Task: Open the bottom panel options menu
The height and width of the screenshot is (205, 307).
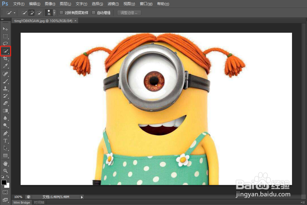Action: tap(303, 203)
